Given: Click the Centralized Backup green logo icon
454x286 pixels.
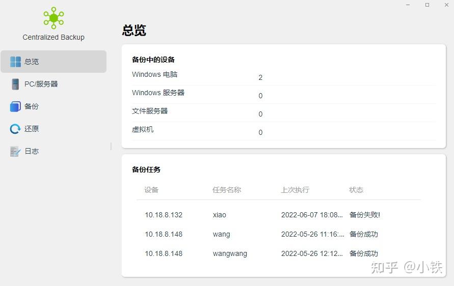Looking at the screenshot, I should click(x=54, y=18).
